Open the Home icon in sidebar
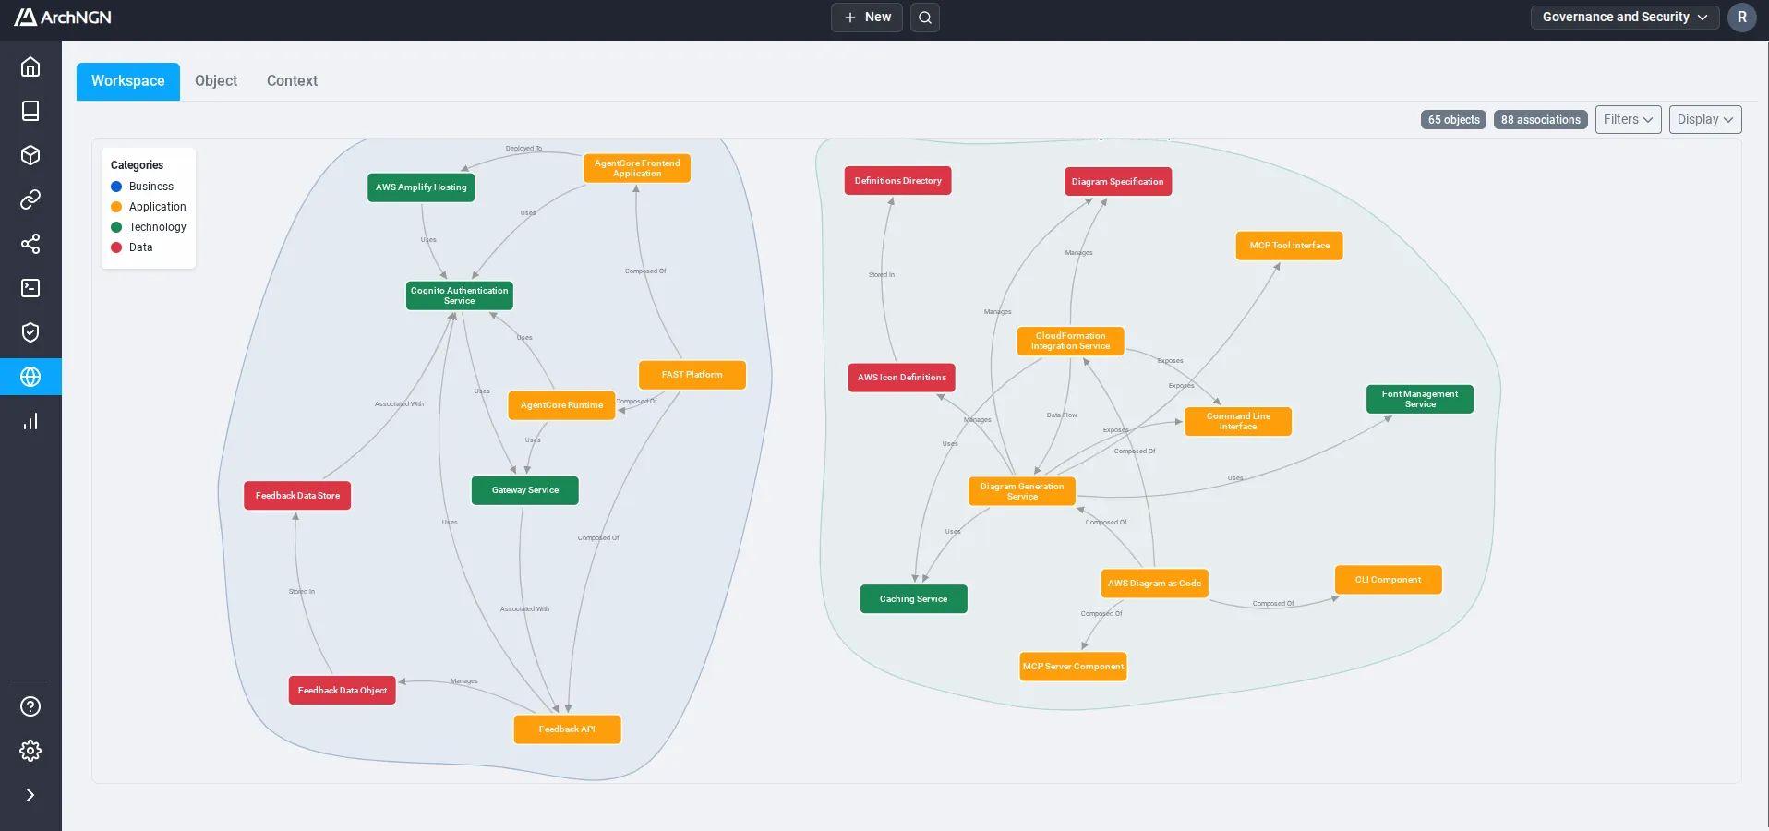 30,66
